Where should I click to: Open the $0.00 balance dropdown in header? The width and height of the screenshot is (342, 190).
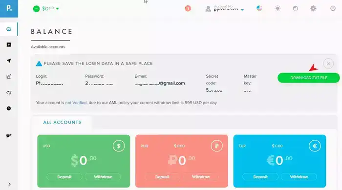pyautogui.click(x=50, y=8)
